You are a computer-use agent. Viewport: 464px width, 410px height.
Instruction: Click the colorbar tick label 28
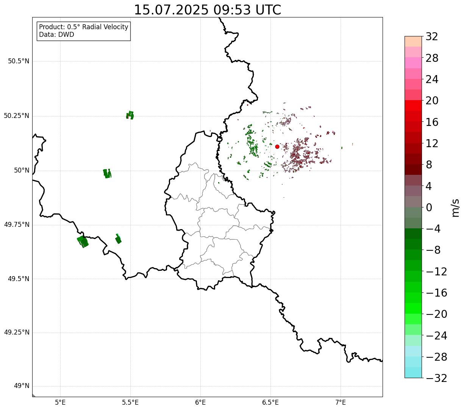432,58
